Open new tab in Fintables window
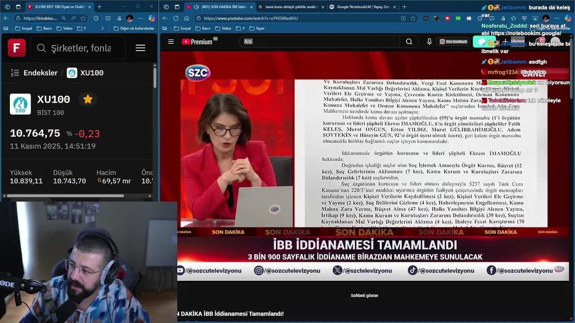 [100, 7]
